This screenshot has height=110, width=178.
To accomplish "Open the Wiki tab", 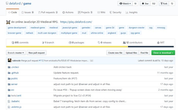I will 101,12.
